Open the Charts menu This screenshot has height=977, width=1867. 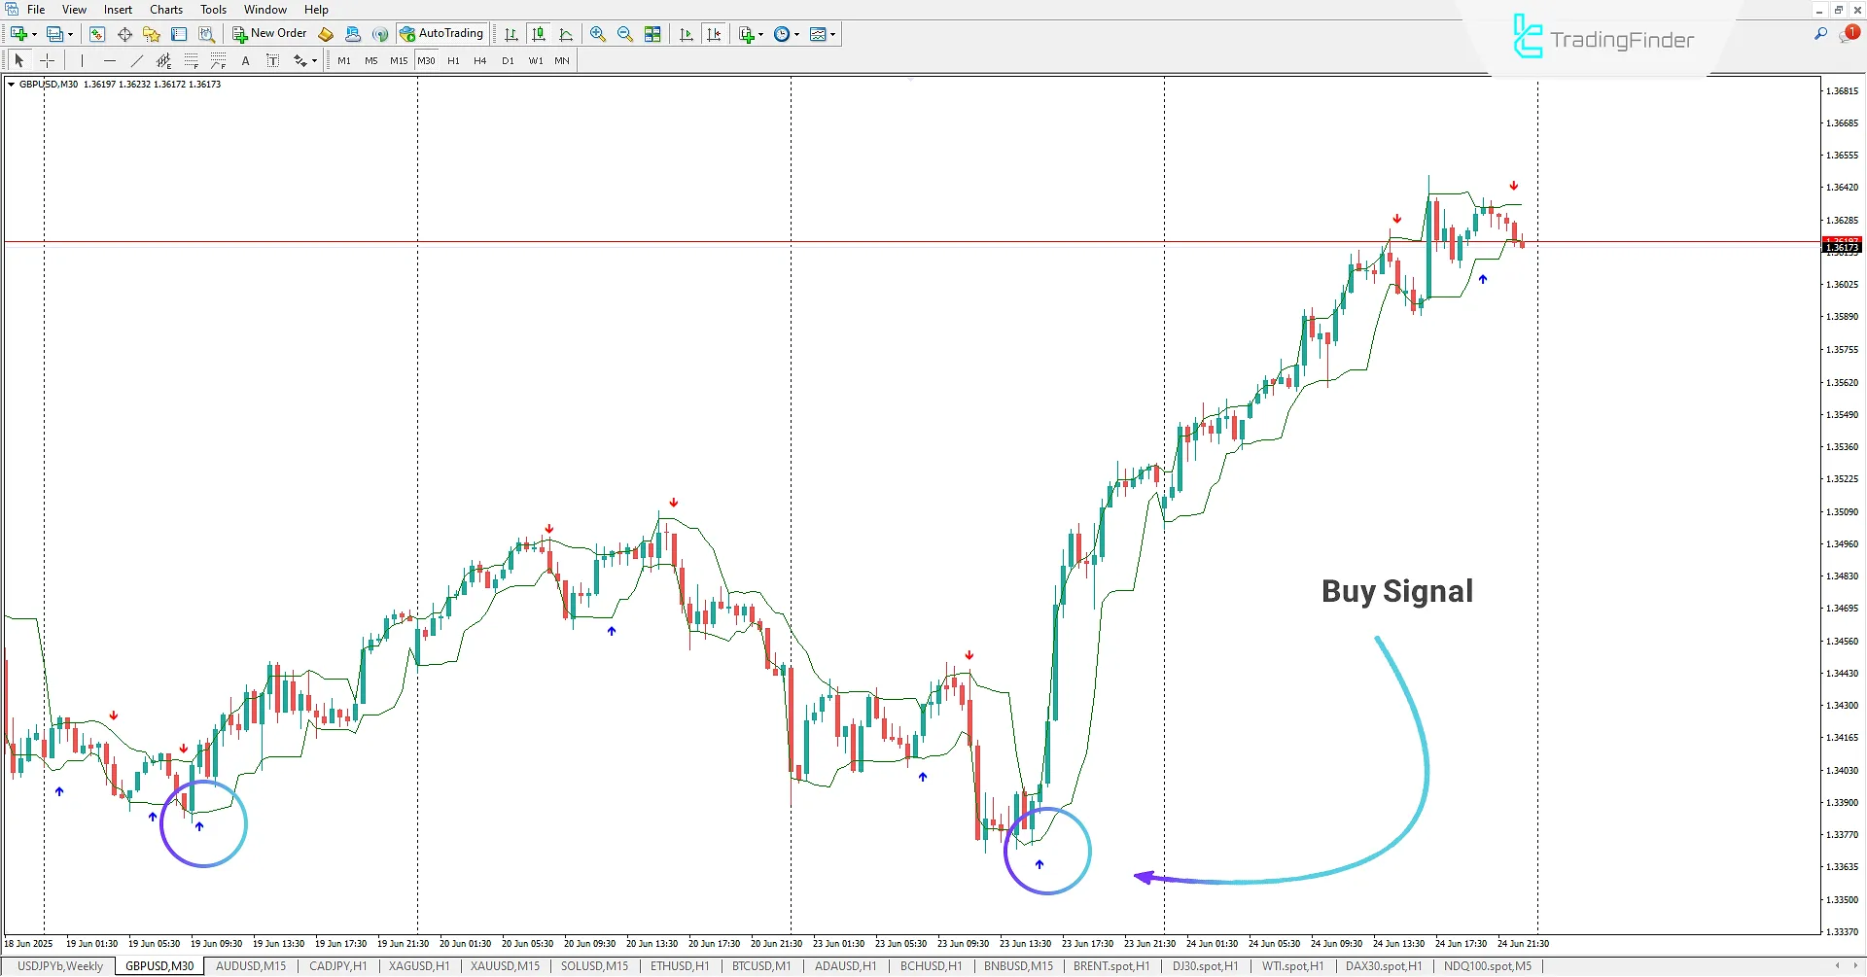pos(165,10)
